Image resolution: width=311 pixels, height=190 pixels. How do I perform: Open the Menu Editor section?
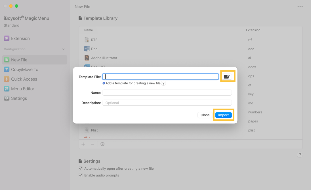[22, 89]
